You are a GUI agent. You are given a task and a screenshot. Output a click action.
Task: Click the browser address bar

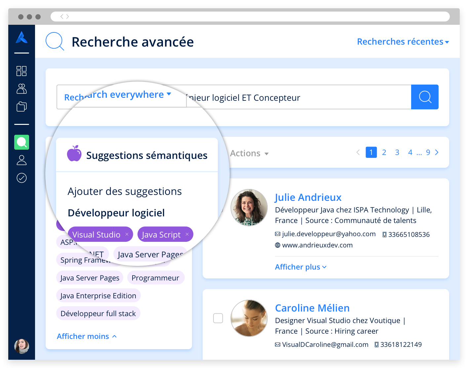click(x=250, y=17)
